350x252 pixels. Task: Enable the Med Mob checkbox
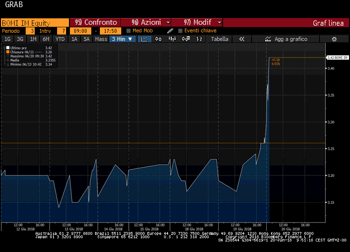pos(128,31)
